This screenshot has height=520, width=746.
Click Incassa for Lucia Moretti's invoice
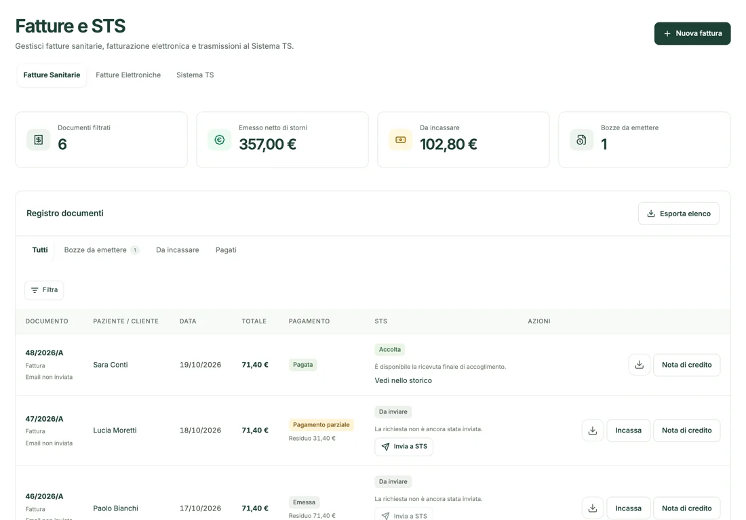[628, 431]
